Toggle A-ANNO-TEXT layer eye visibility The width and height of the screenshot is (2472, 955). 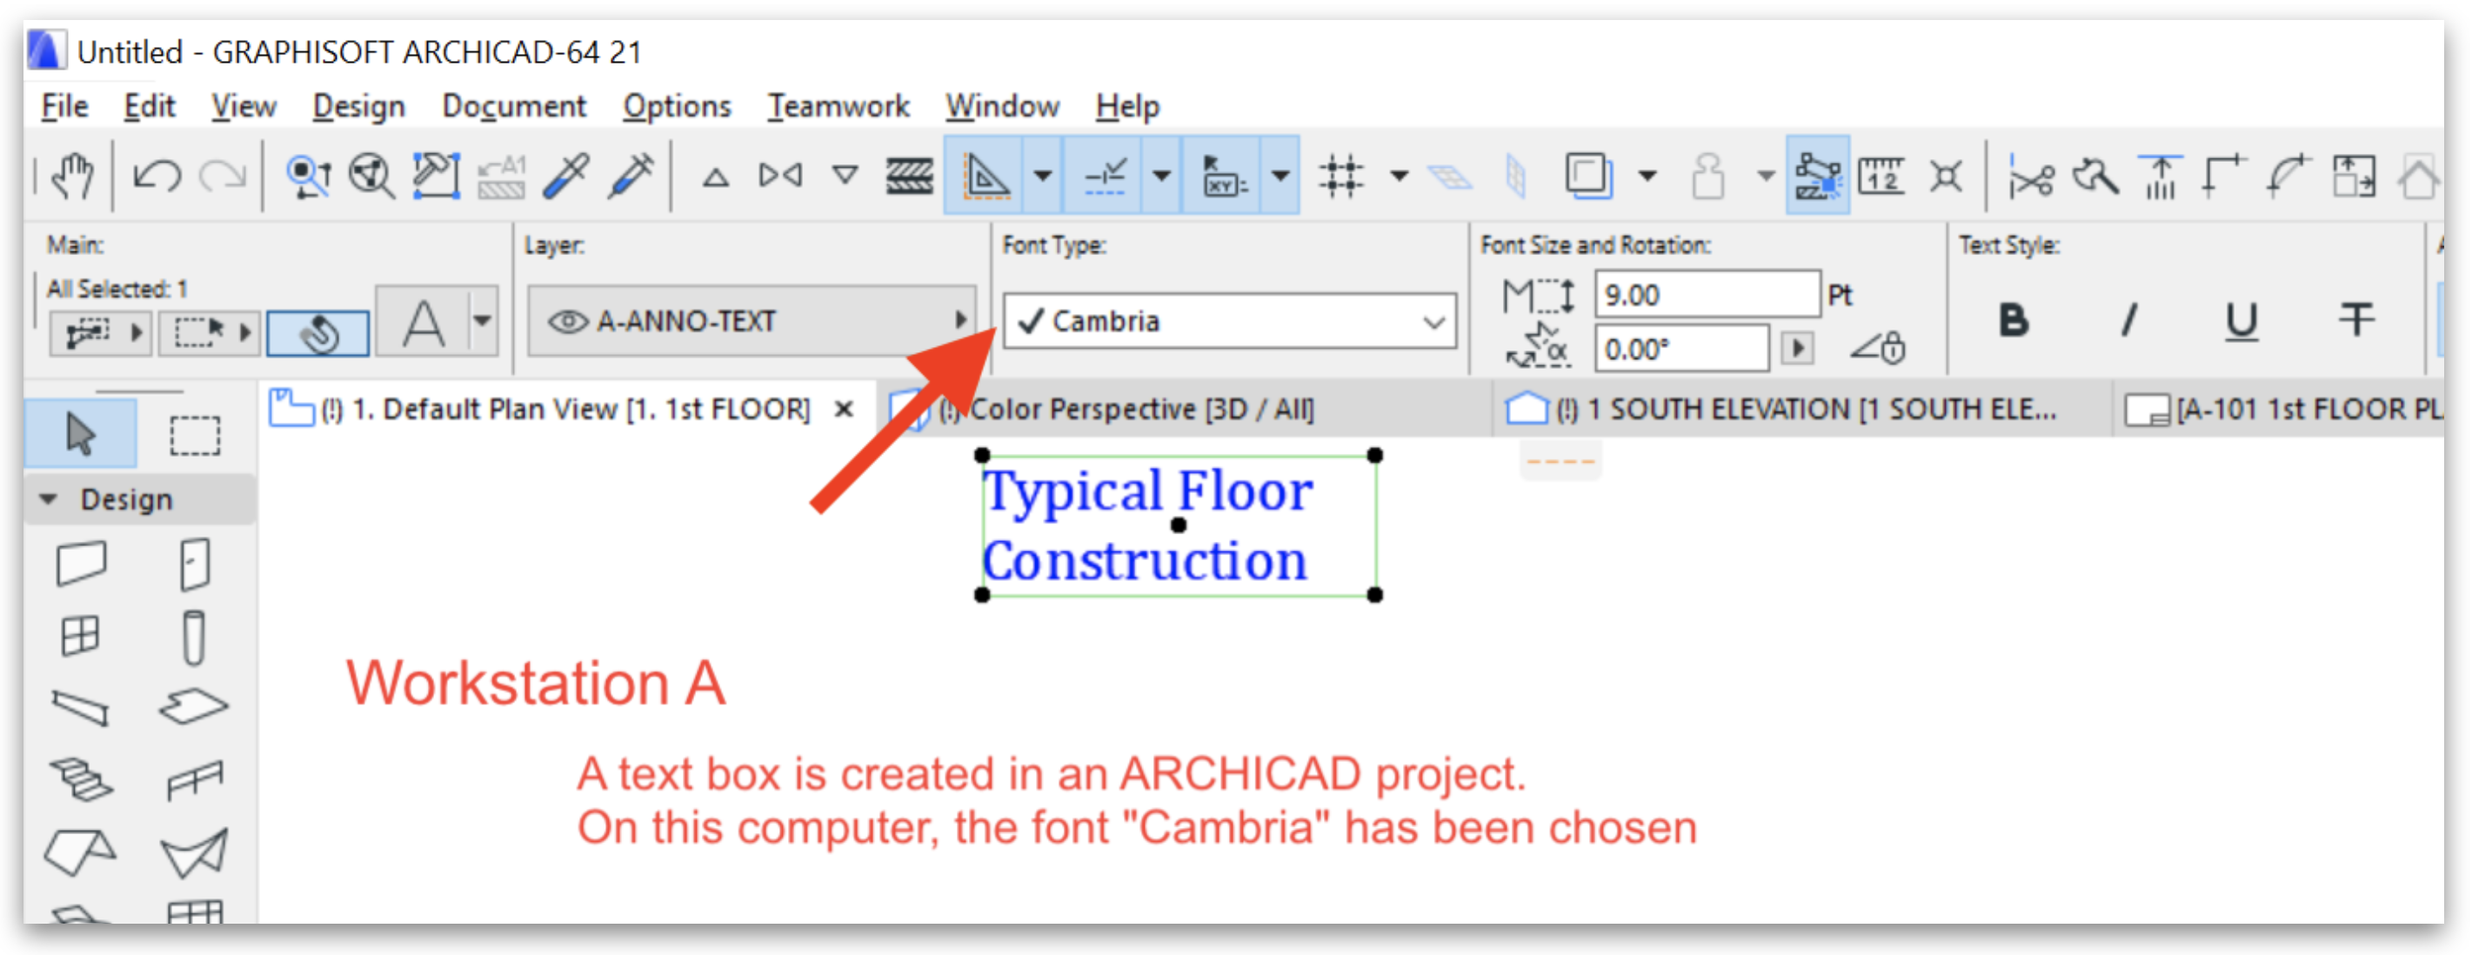567,322
